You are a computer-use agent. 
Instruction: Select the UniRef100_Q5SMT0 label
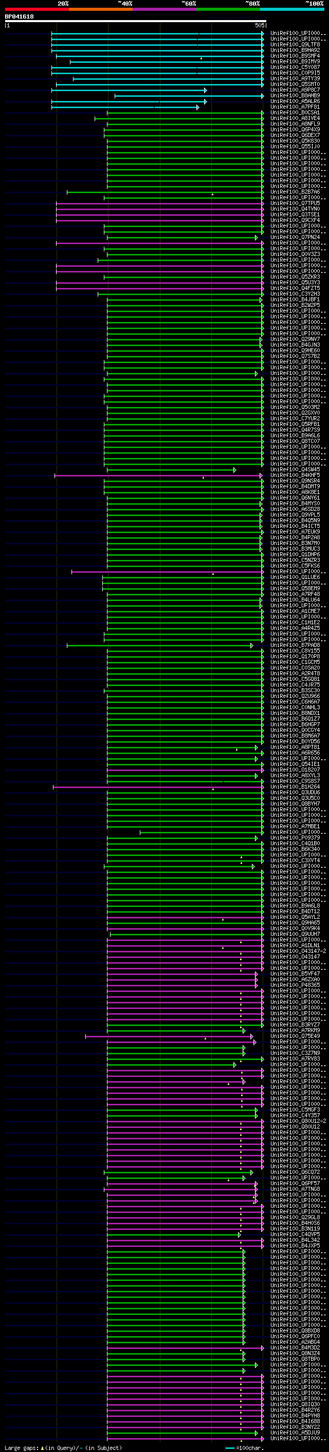click(x=295, y=84)
